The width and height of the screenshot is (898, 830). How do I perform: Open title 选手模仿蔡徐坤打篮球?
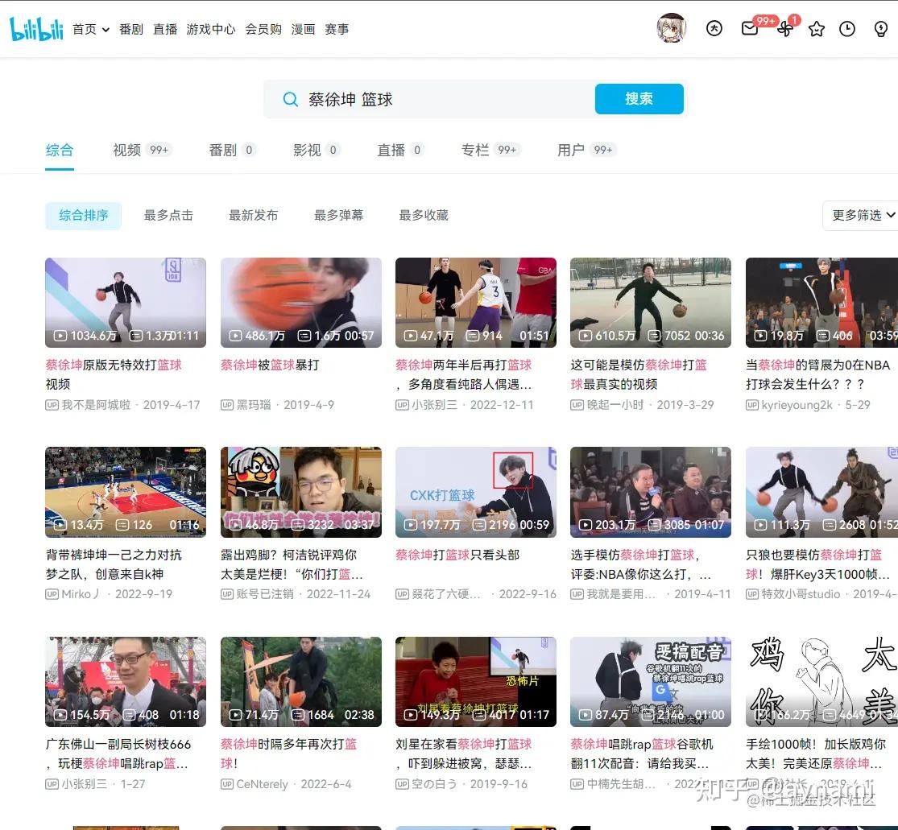tap(640, 564)
